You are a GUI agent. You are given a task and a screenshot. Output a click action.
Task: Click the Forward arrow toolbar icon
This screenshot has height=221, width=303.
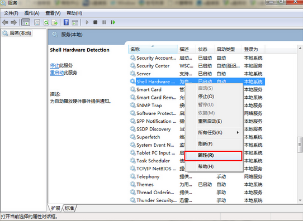tap(14, 22)
